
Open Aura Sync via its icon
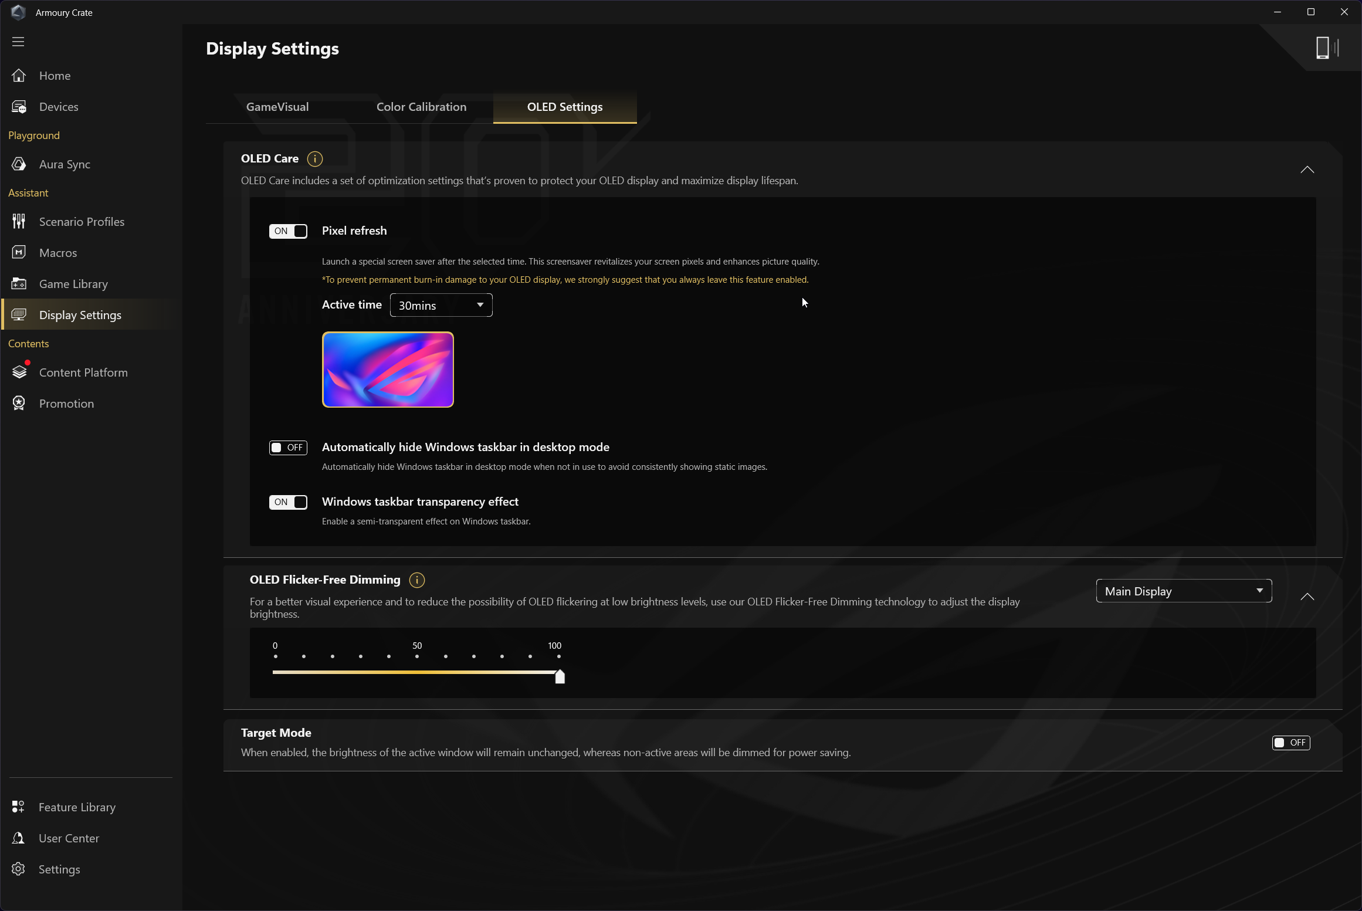pos(19,164)
